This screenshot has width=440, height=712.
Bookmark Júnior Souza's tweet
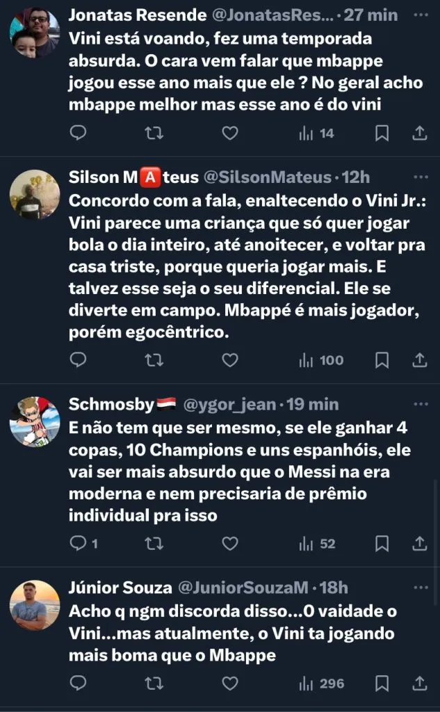tap(382, 683)
